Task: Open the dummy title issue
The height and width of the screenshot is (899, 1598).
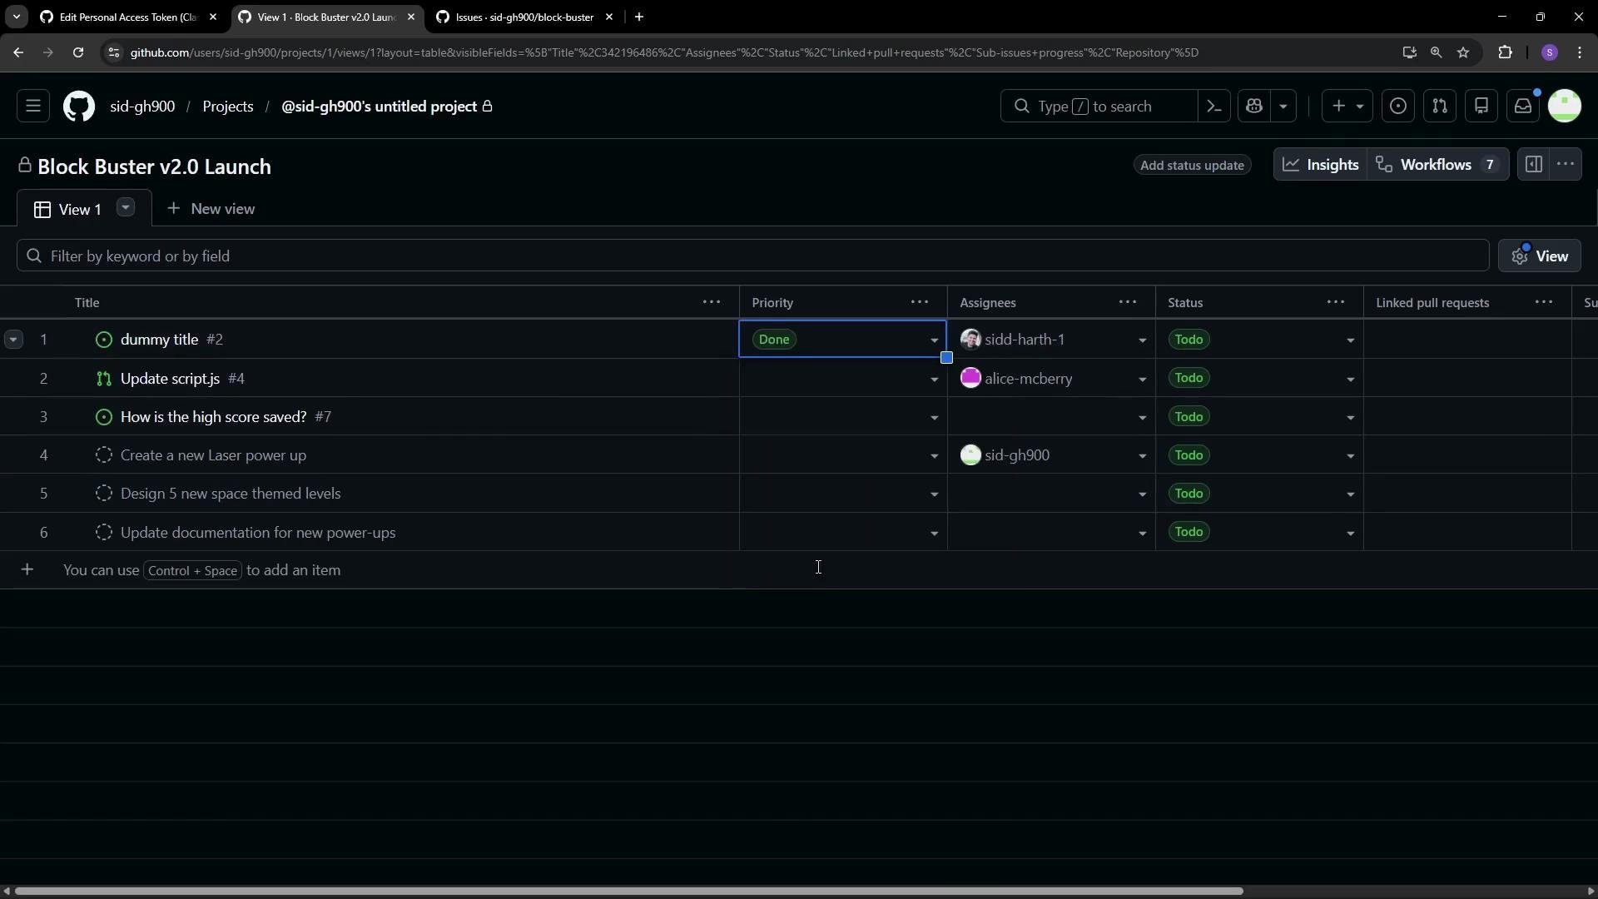Action: [159, 340]
